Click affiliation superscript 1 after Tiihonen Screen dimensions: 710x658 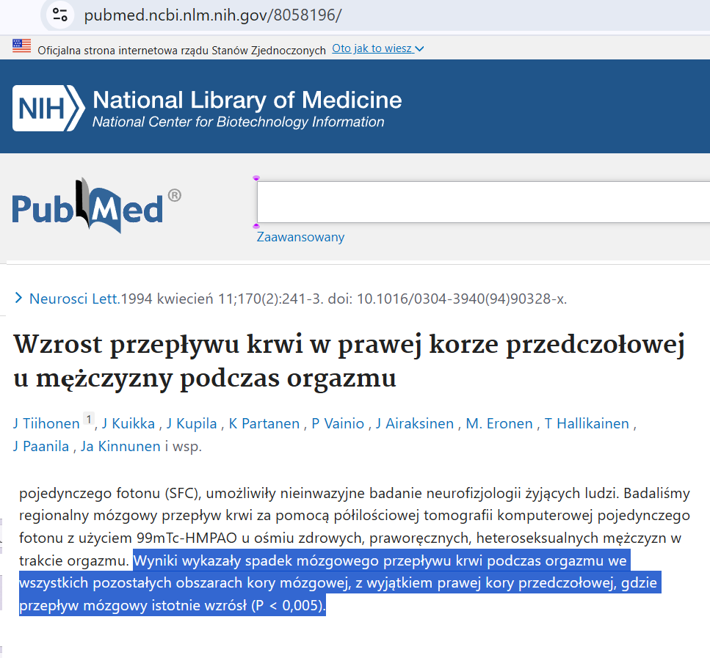[x=89, y=420]
